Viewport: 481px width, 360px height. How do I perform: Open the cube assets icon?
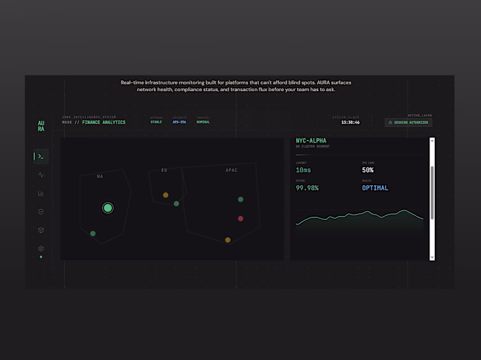[41, 230]
